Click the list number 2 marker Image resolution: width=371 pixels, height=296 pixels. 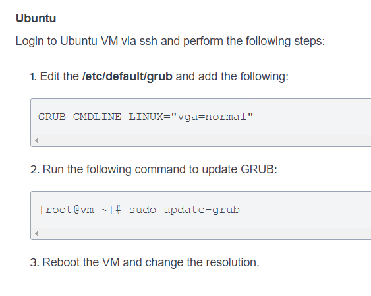point(35,169)
